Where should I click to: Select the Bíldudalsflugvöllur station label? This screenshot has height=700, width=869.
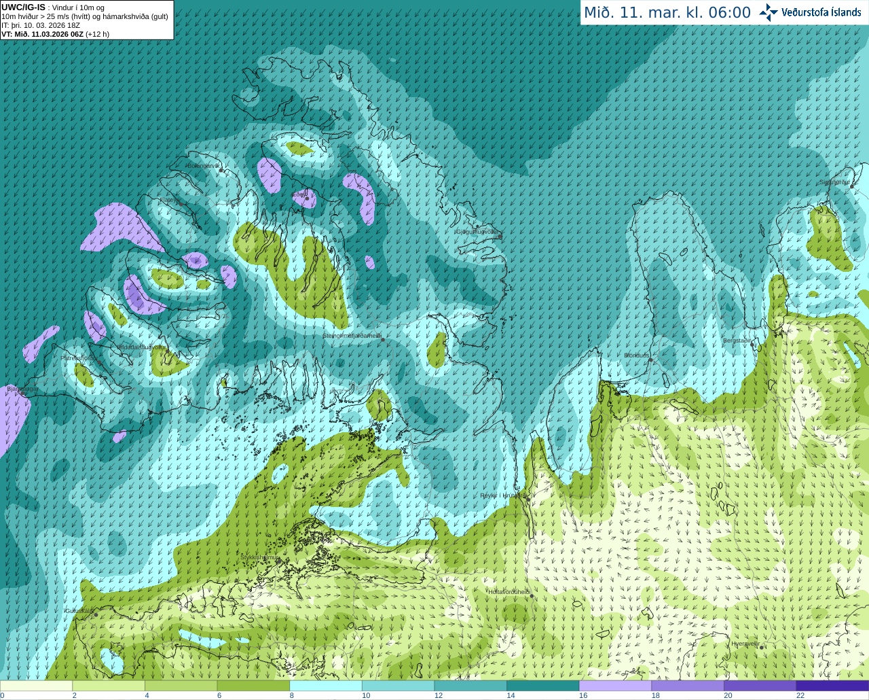pyautogui.click(x=141, y=347)
